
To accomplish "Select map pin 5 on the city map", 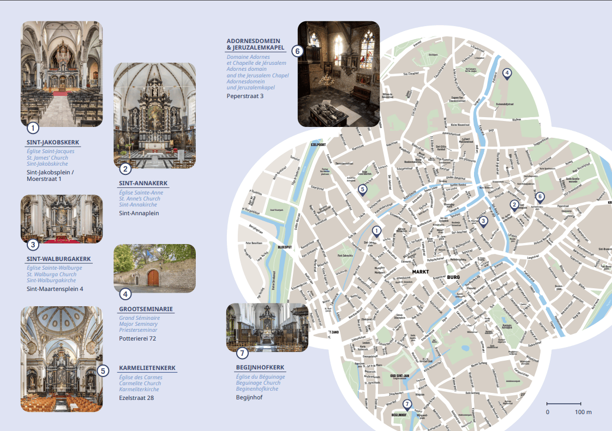I will pos(363,190).
